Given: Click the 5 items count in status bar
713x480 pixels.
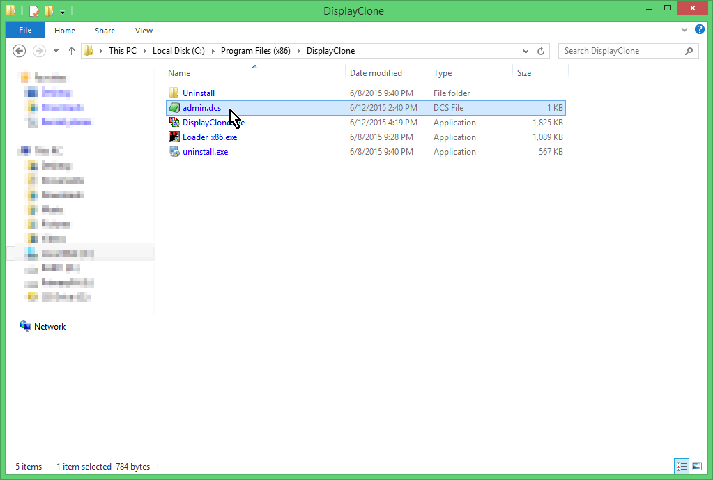Looking at the screenshot, I should point(29,466).
